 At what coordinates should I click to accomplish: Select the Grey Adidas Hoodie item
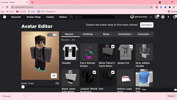pos(144,52)
